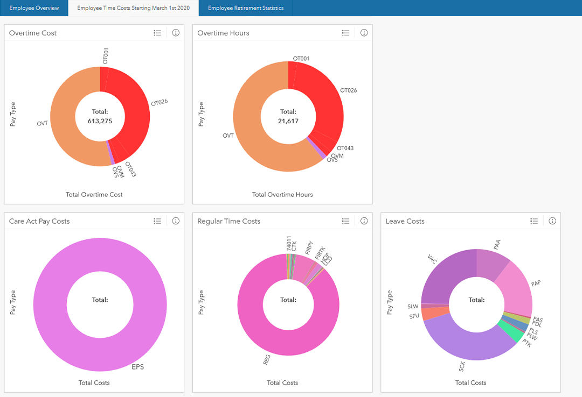The image size is (582, 397).
Task: Click the info icon on Leave Costs panel
Action: [x=552, y=221]
